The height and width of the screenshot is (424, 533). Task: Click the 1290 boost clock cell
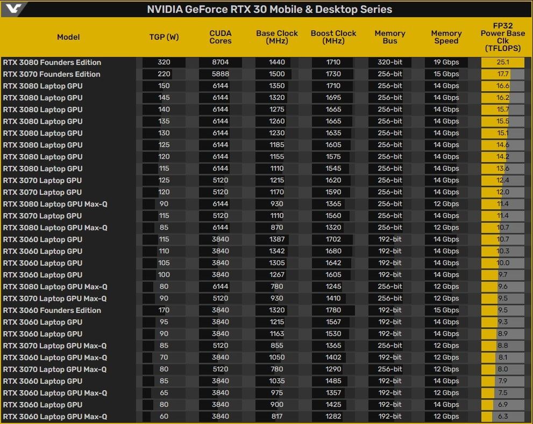click(333, 369)
